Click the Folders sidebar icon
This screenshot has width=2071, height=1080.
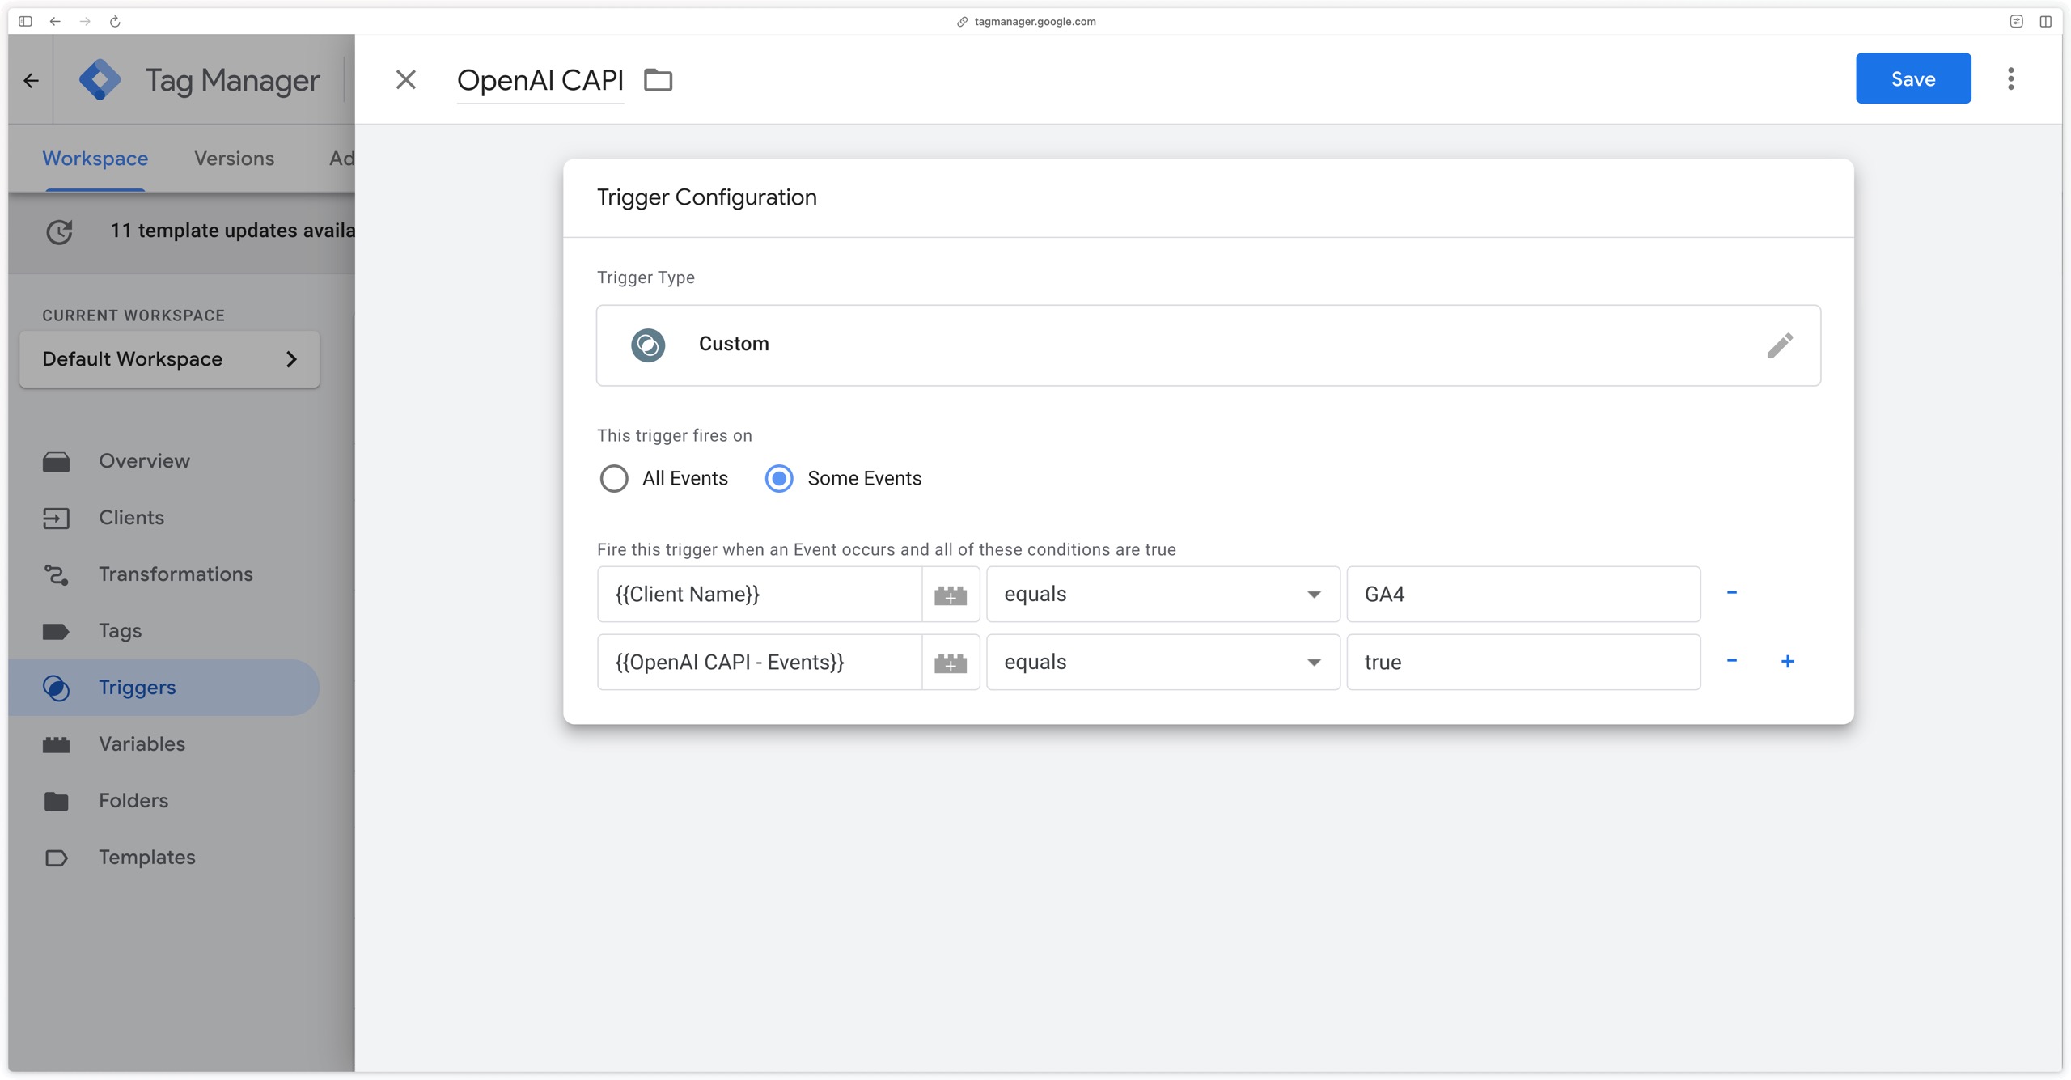click(x=56, y=802)
